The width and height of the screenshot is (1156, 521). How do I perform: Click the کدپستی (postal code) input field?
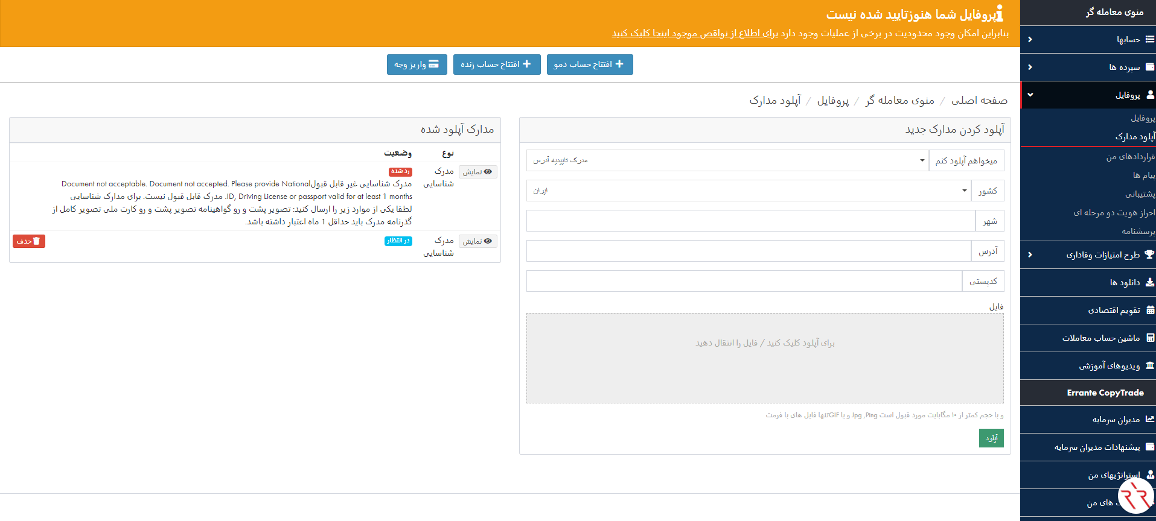tap(744, 281)
